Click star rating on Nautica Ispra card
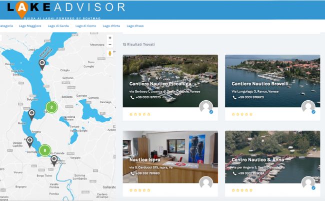 point(140,190)
